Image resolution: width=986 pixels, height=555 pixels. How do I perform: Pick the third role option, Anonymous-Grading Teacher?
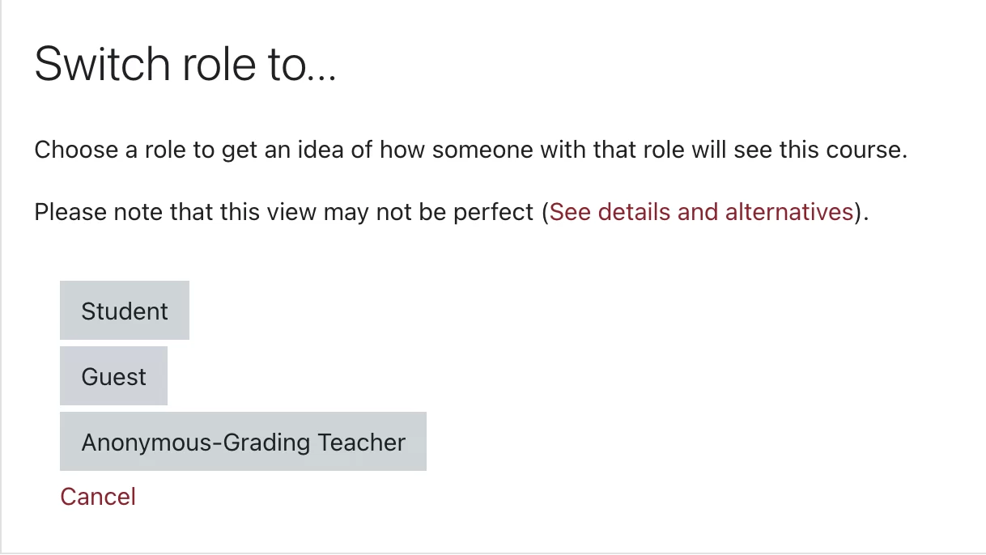[x=243, y=442]
